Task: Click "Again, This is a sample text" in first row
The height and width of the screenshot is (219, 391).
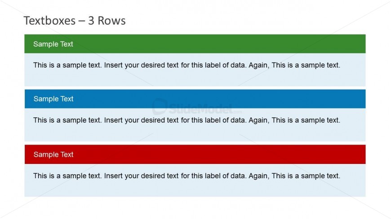Action: click(294, 65)
